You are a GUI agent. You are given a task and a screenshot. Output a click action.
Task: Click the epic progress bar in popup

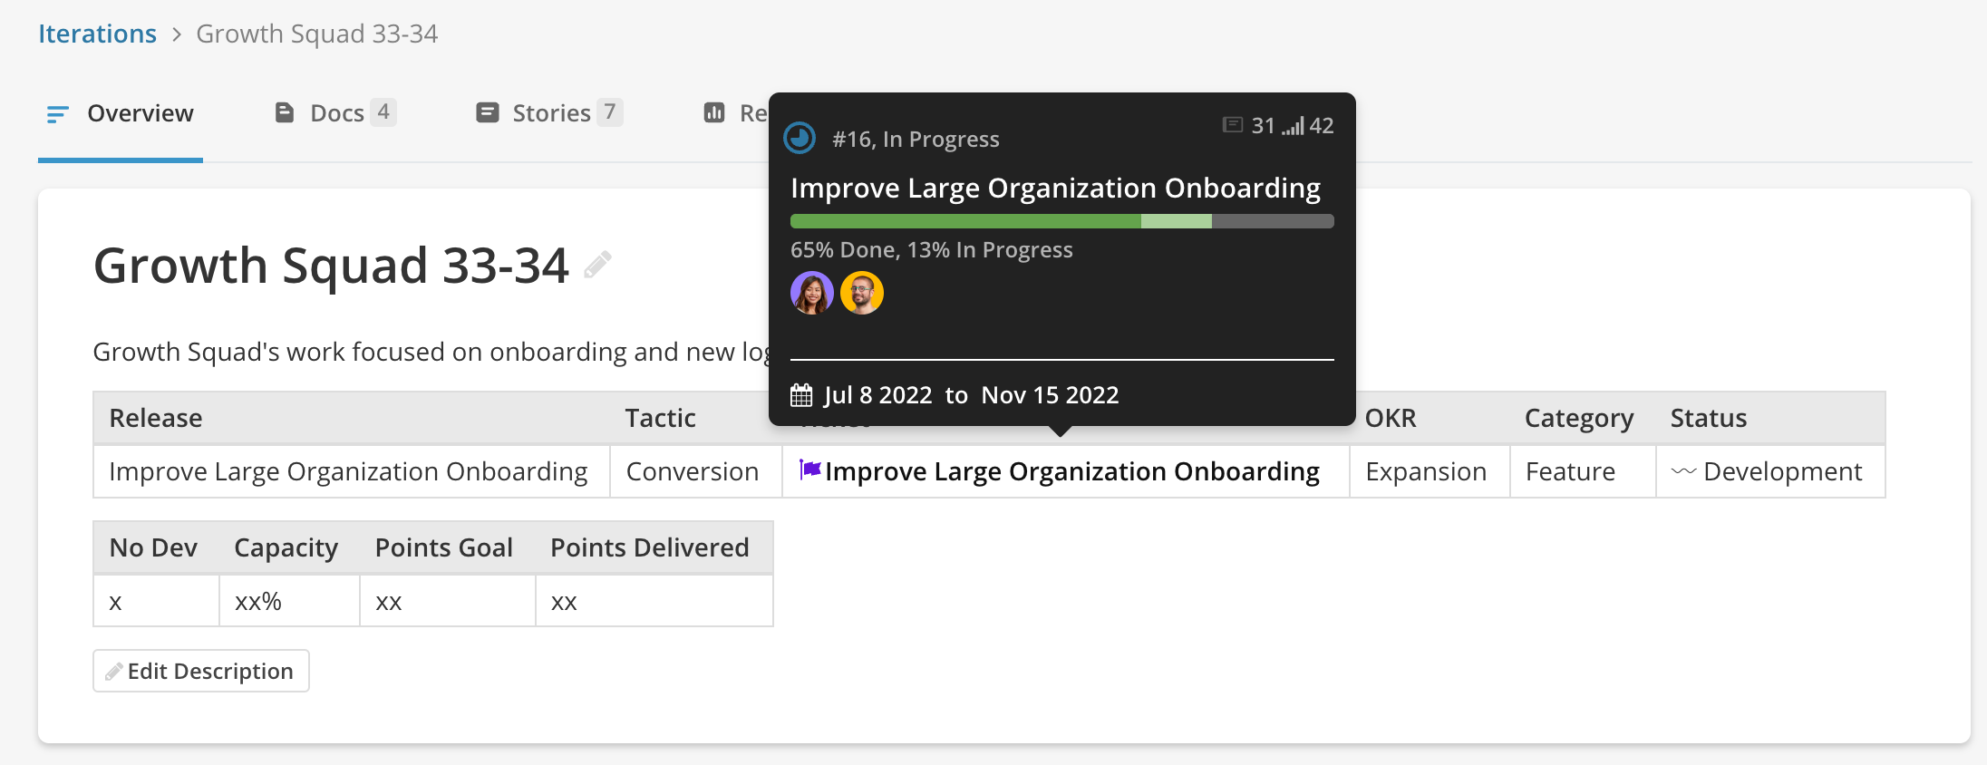[1061, 221]
